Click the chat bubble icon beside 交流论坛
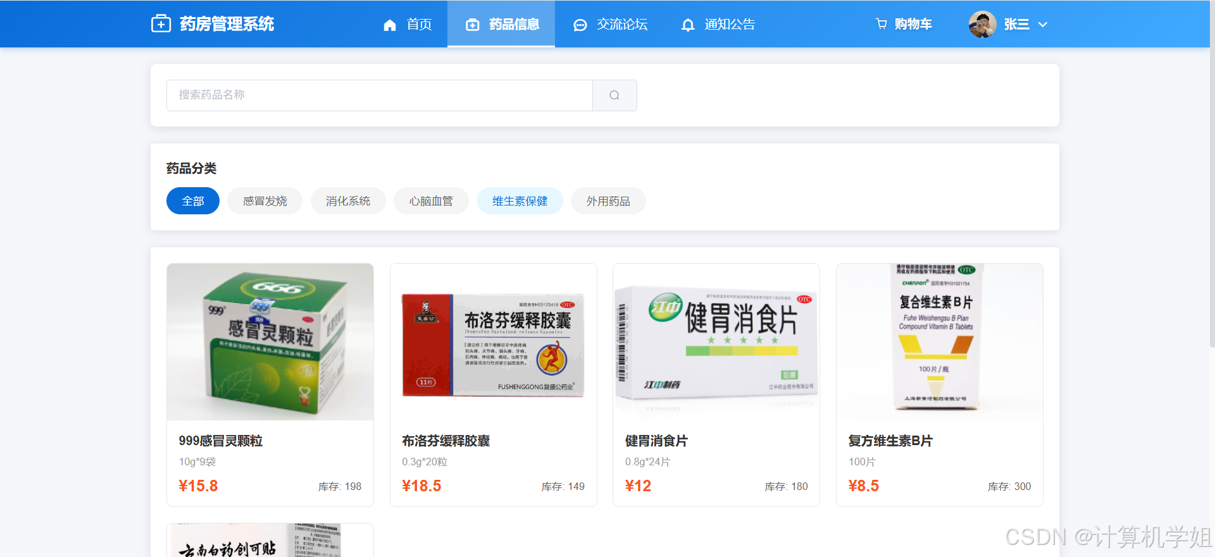Image resolution: width=1215 pixels, height=557 pixels. click(x=580, y=25)
